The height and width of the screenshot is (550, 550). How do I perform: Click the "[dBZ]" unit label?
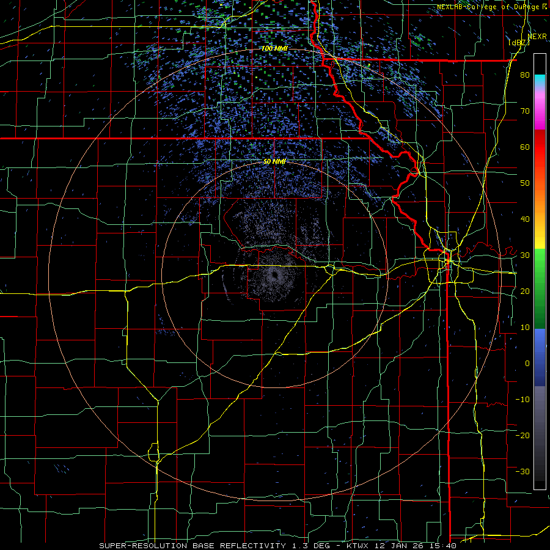[x=519, y=43]
